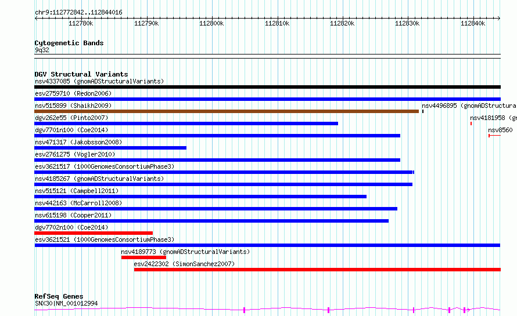Click the nsv615198 (Cooper2011) label
Viewport: 517px width, 316px height.
click(x=73, y=215)
